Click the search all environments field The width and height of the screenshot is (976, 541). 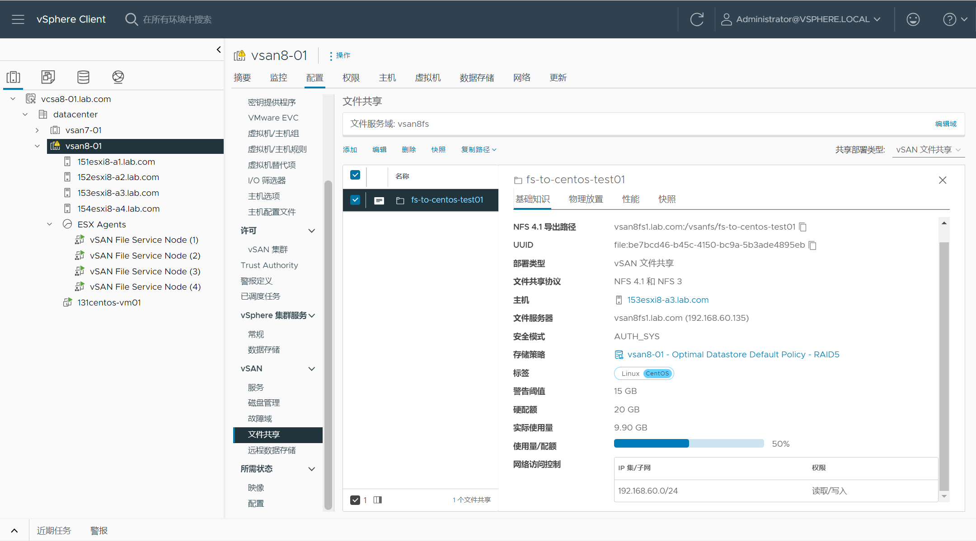tap(178, 19)
